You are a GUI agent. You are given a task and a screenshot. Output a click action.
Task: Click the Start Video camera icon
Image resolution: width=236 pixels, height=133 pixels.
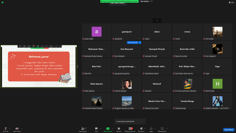tap(17, 129)
